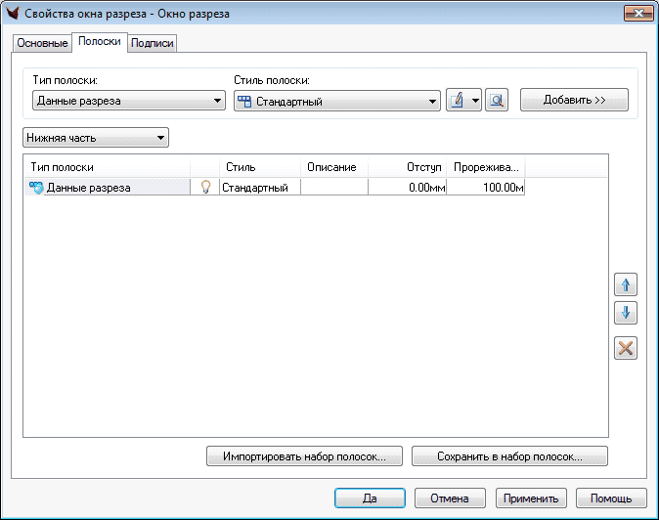Click the Данные разреза row icon
Viewport: 659px width, 520px height.
point(37,187)
